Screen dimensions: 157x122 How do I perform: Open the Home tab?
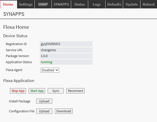[x=8, y=4]
